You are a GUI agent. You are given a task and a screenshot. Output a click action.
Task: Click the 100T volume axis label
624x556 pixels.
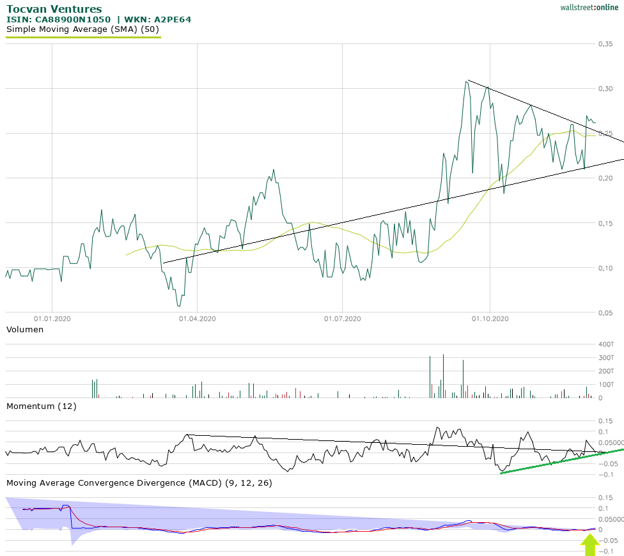606,385
